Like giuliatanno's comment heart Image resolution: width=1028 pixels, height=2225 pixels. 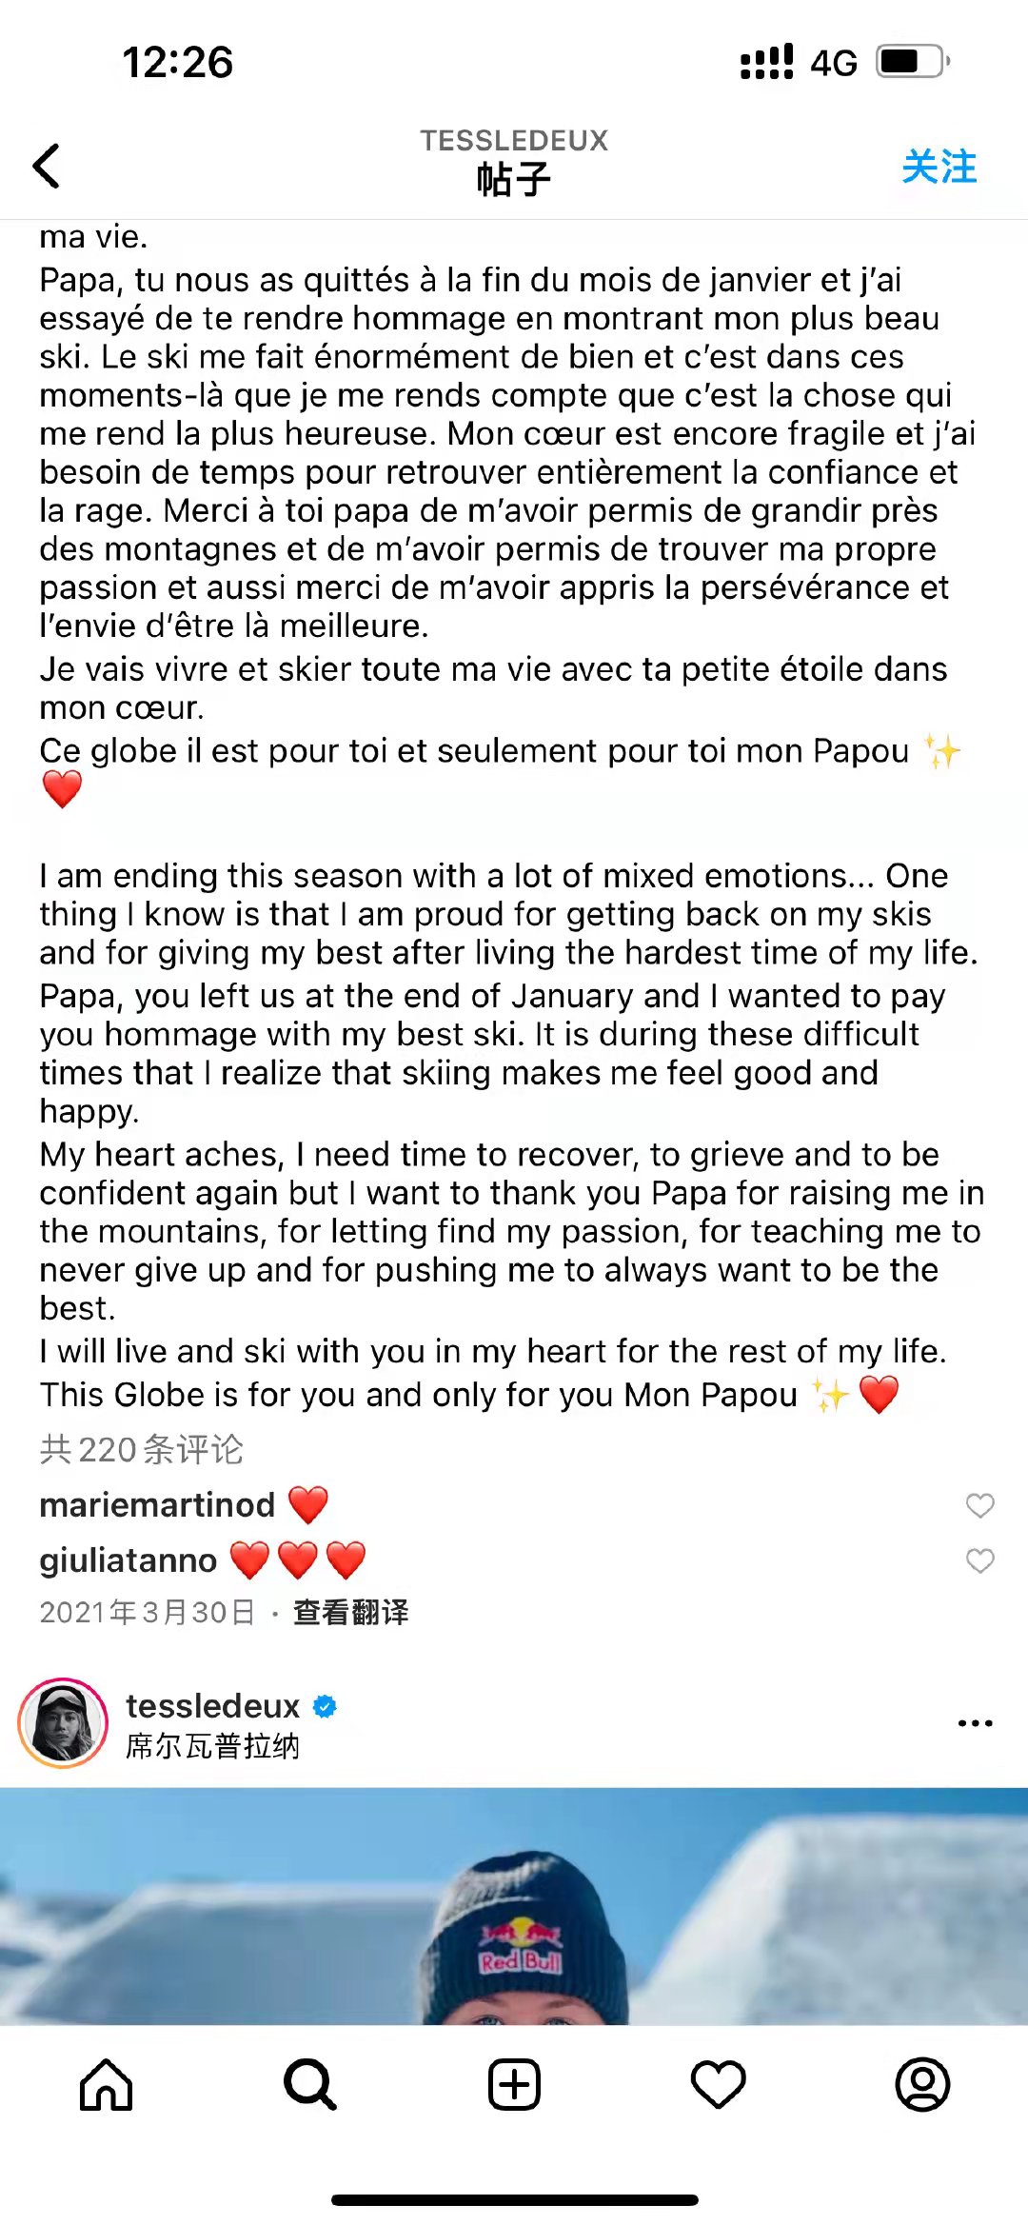979,1560
